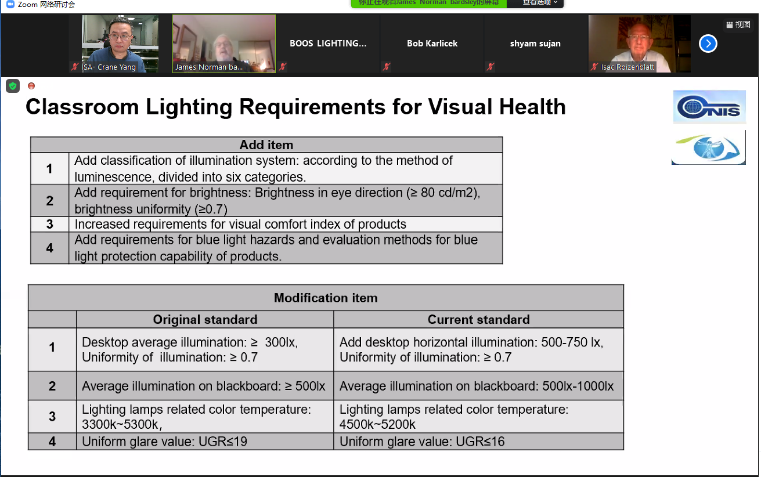Screen dimensions: 761x477
Task: Click the green encryption shield icon
Action: 13,86
